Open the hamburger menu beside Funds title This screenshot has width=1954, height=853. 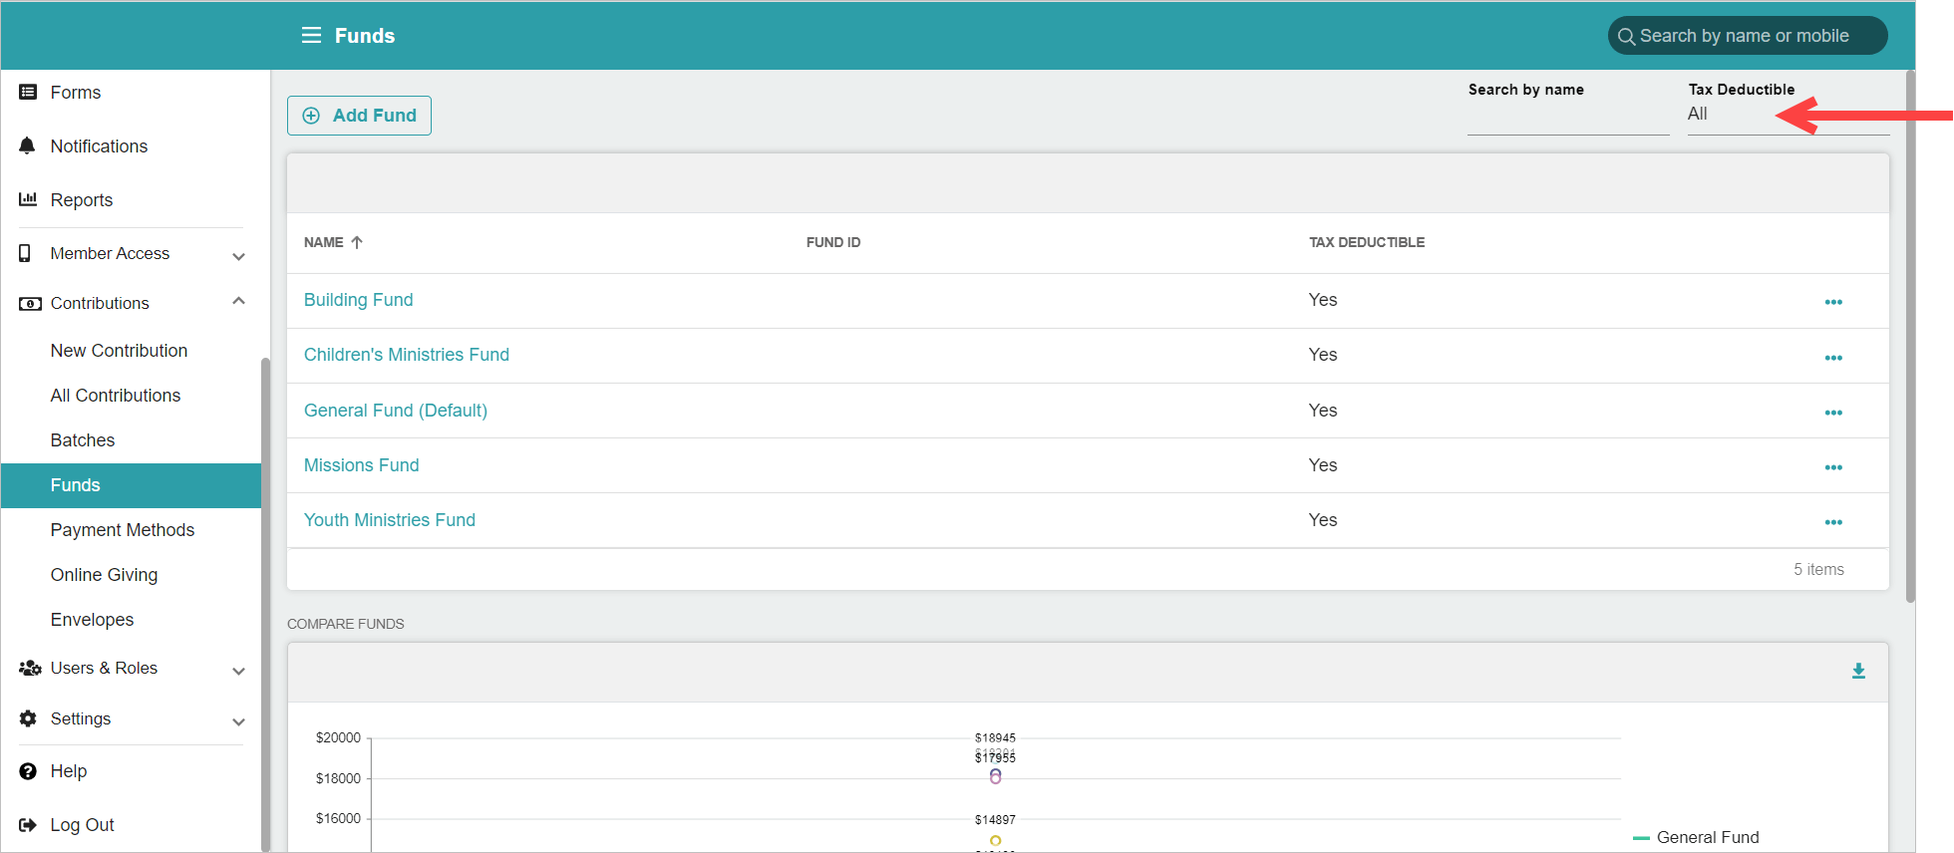point(311,36)
